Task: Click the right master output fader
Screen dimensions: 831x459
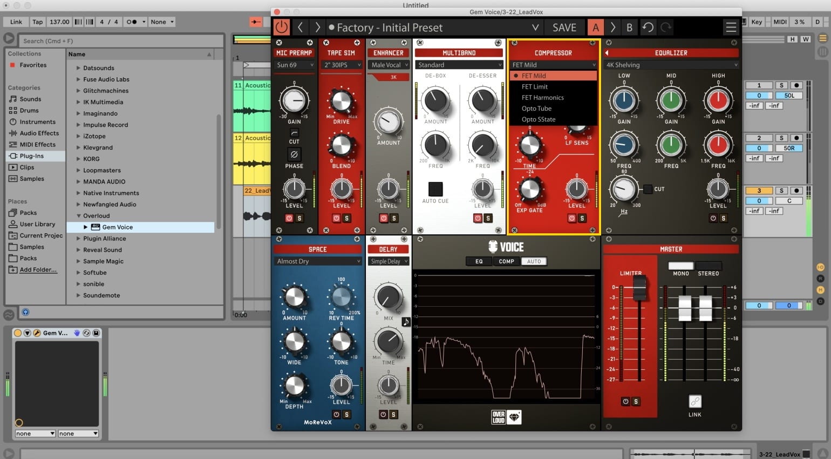Action: point(705,308)
